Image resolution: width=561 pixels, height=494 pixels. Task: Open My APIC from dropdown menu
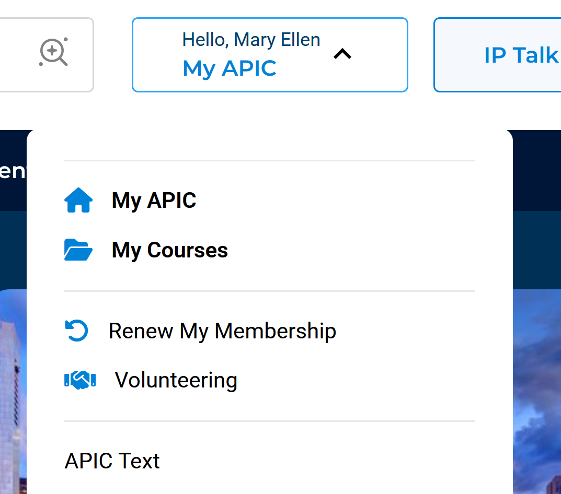154,200
